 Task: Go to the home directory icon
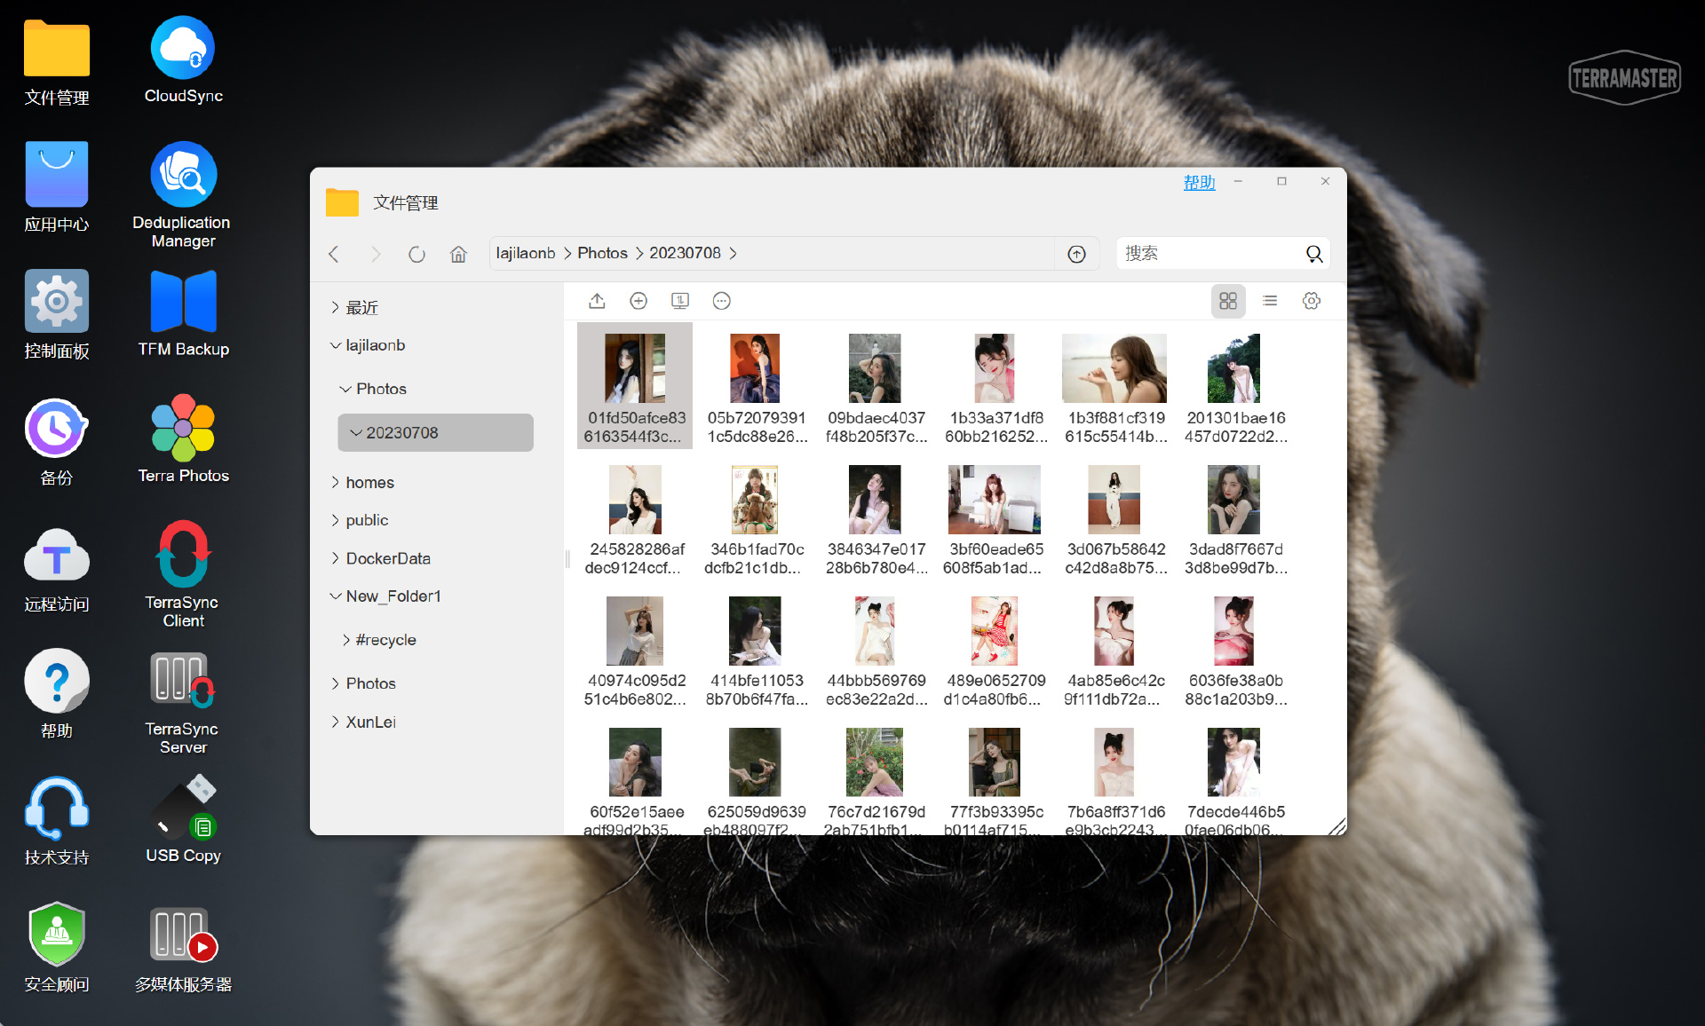pyautogui.click(x=458, y=255)
